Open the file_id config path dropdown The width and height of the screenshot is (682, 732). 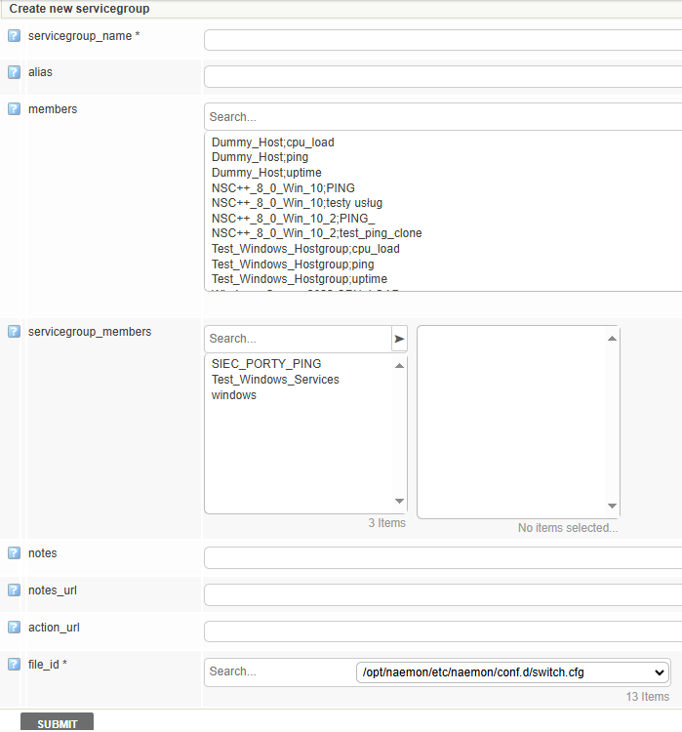(513, 671)
